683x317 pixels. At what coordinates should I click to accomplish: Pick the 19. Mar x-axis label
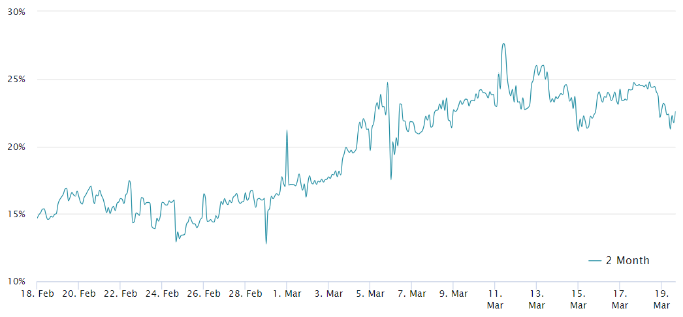pos(661,299)
